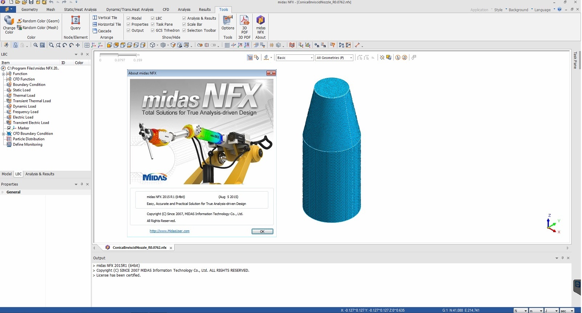Click the unselect-all icon in viewport toolbar
This screenshot has height=313, width=582.
pos(382,58)
